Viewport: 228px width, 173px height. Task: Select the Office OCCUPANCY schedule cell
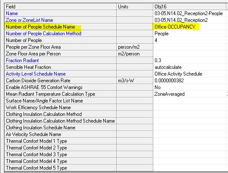(191, 27)
